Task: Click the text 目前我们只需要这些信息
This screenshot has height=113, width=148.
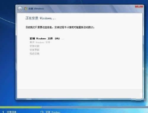Action: [x=39, y=27]
